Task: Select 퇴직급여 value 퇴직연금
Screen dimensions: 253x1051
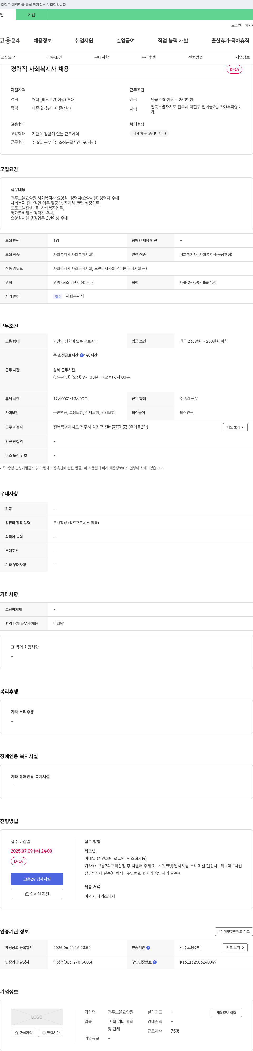Action: click(x=187, y=412)
